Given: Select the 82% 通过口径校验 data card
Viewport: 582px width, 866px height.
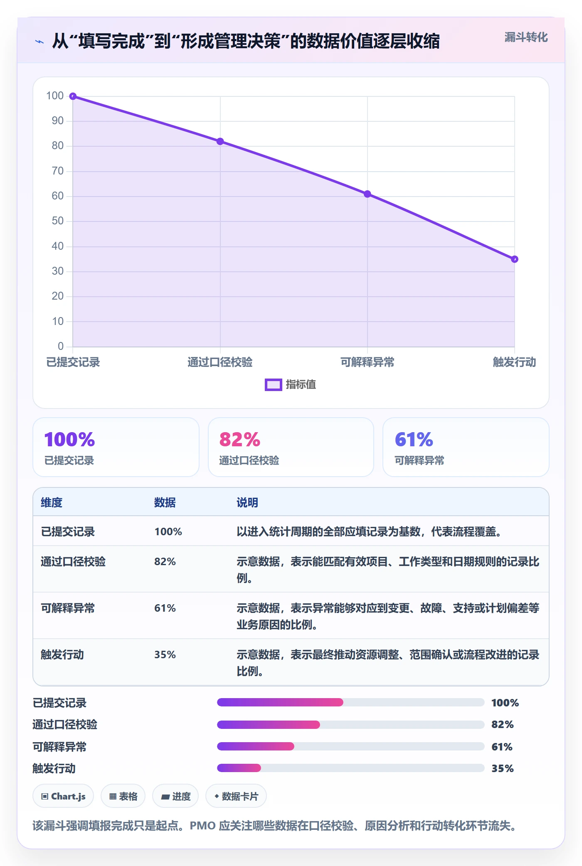Looking at the screenshot, I should (291, 447).
